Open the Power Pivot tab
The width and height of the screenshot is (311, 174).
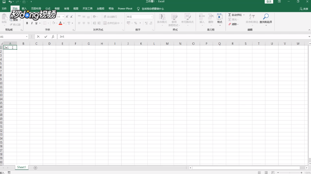click(125, 8)
